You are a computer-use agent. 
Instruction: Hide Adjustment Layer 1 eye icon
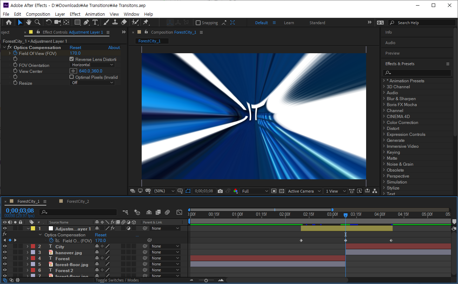point(5,228)
